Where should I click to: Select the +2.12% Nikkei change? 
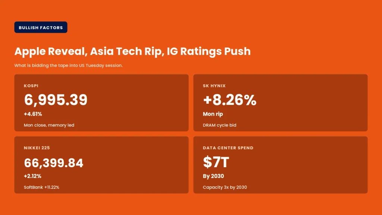coord(33,176)
